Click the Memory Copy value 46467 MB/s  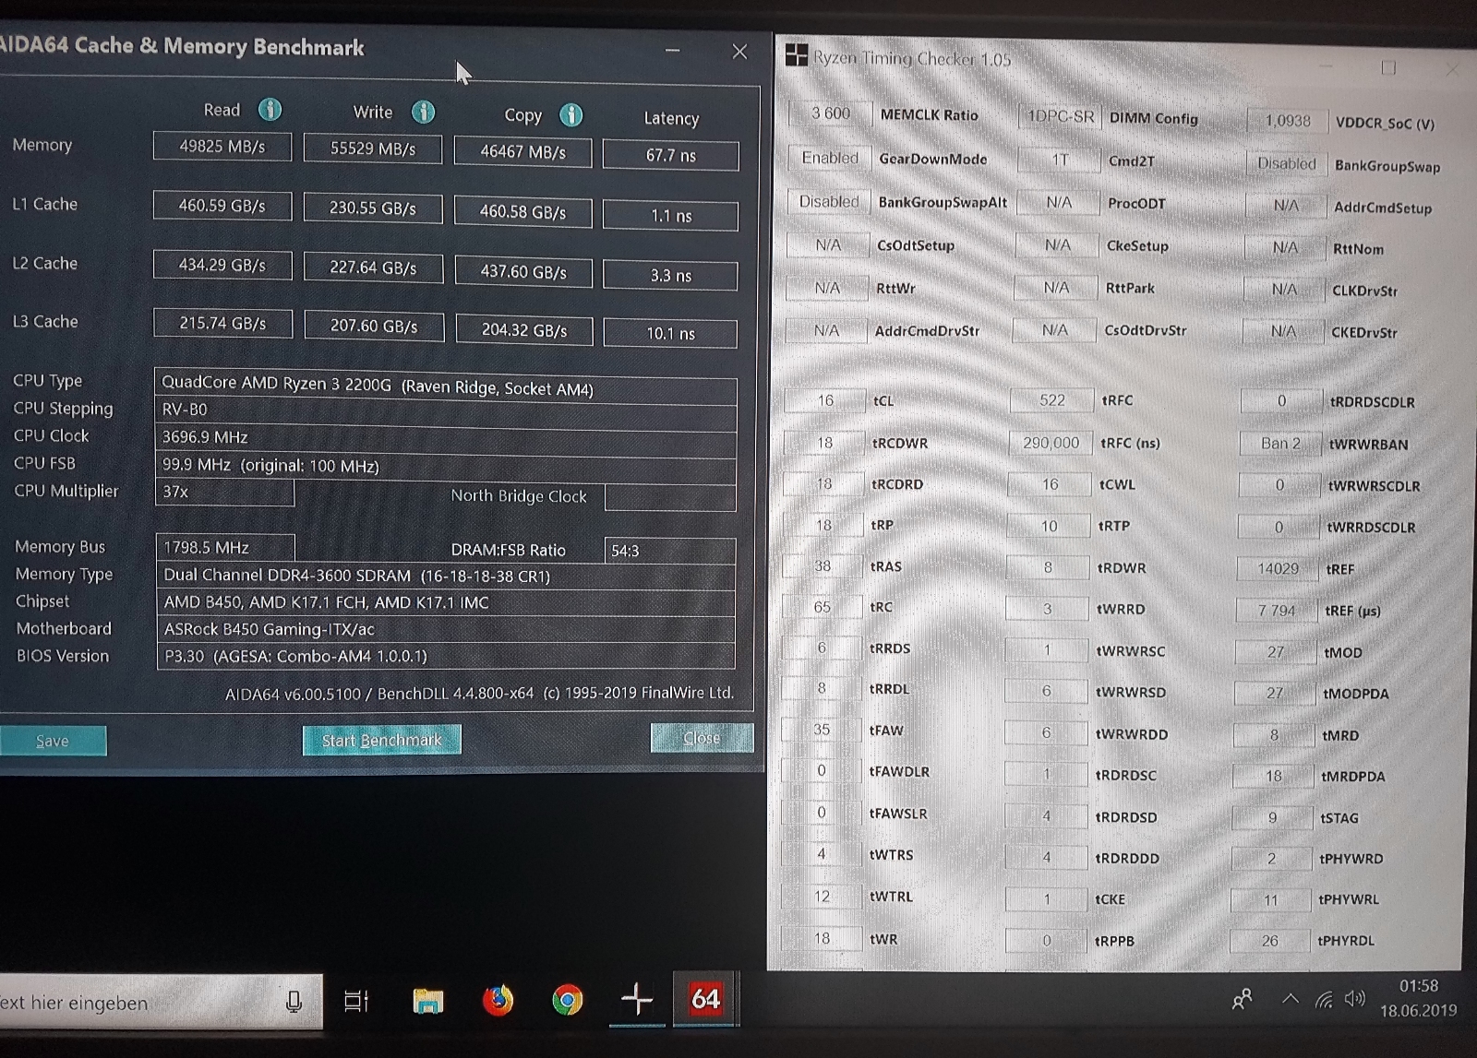tap(522, 152)
